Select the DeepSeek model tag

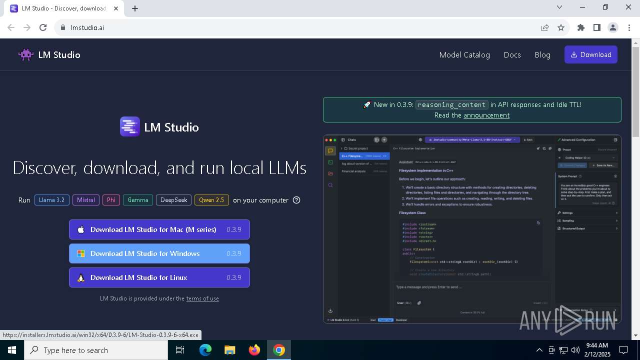click(x=173, y=200)
